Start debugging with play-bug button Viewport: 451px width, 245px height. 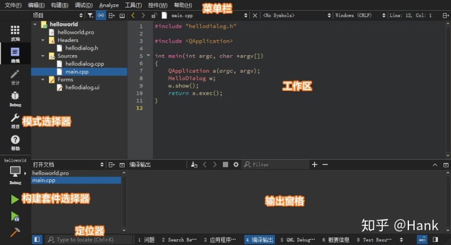[15, 216]
